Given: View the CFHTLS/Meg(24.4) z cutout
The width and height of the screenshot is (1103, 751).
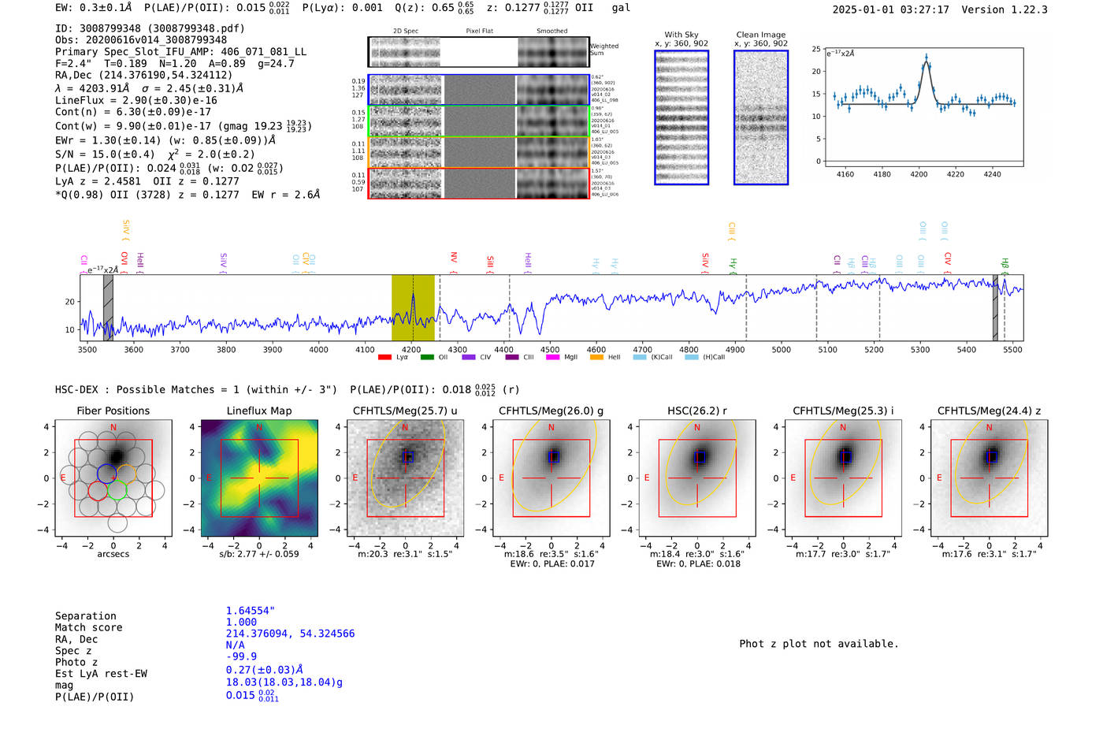Looking at the screenshot, I should [x=990, y=478].
